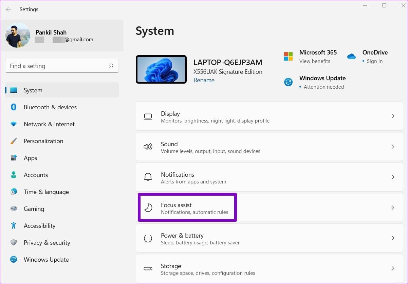Click the Personalization paintbrush icon
Viewport: 408px width, 284px height.
(x=14, y=141)
